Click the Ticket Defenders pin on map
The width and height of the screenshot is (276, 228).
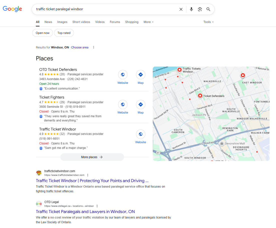200,96
